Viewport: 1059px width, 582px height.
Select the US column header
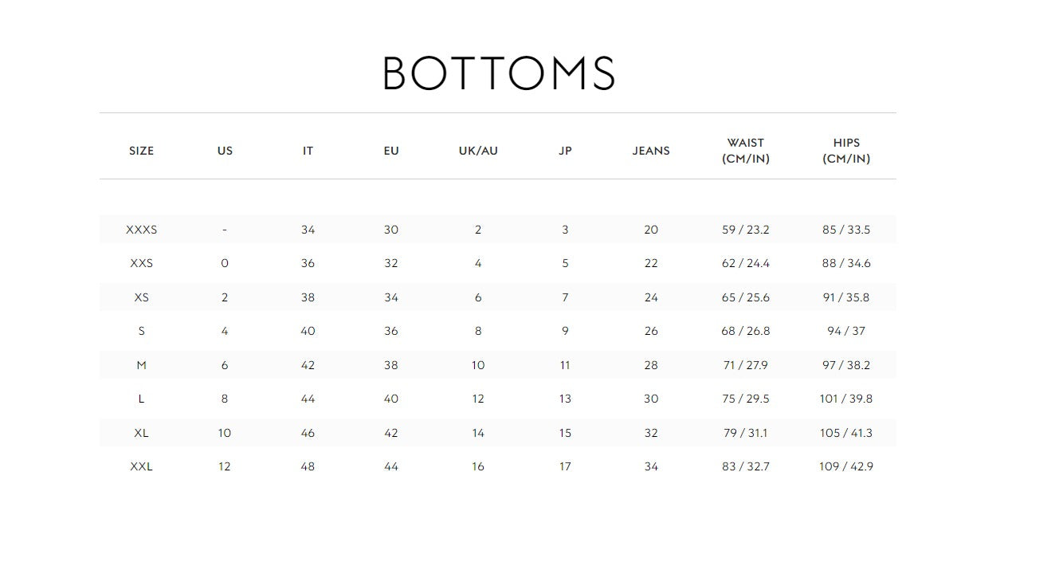tap(225, 151)
